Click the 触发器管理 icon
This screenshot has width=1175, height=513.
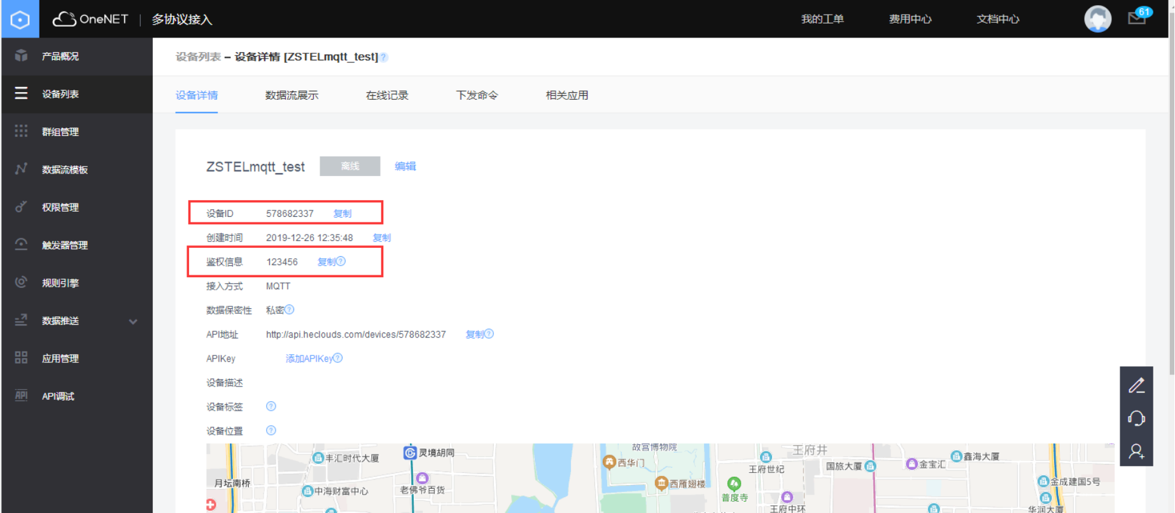(21, 244)
